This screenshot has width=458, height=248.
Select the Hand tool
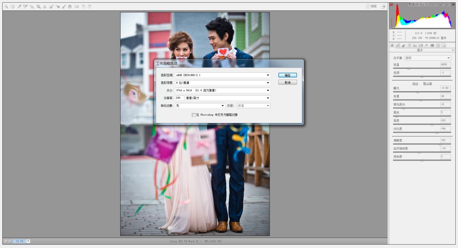click(x=13, y=6)
